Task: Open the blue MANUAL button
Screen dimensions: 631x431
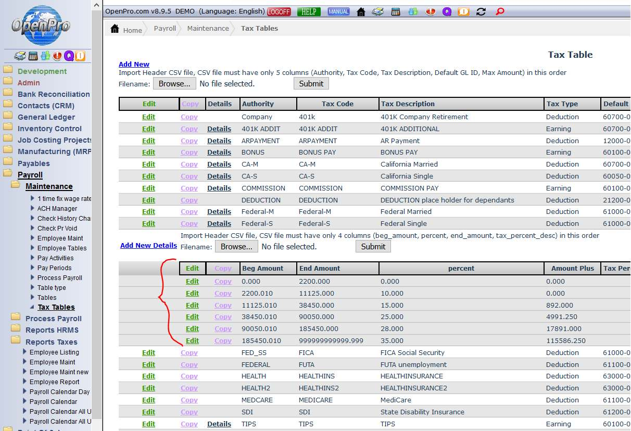Action: [338, 11]
